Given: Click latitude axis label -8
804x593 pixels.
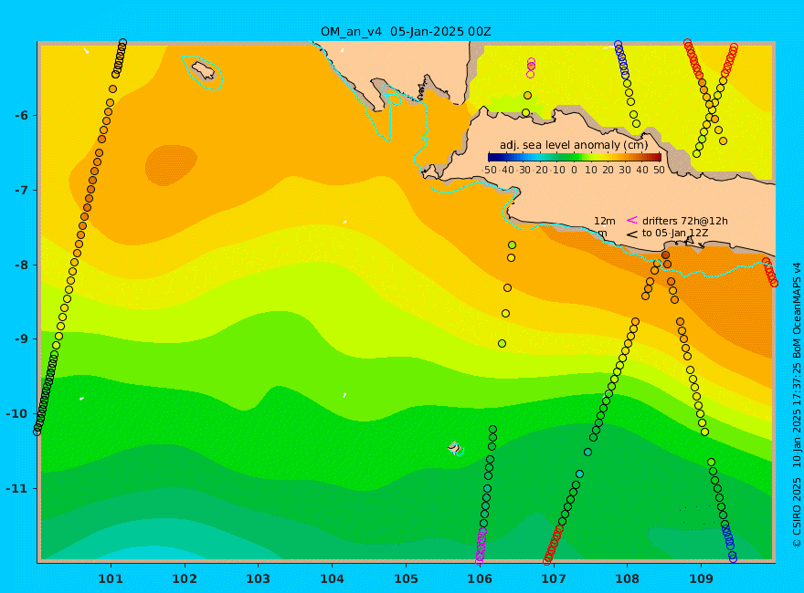Looking at the screenshot, I should [x=22, y=265].
